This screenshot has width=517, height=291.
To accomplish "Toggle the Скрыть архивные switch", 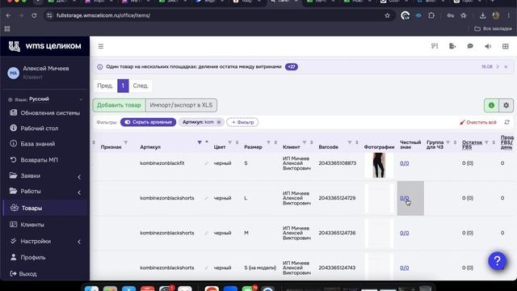I will pyautogui.click(x=149, y=122).
